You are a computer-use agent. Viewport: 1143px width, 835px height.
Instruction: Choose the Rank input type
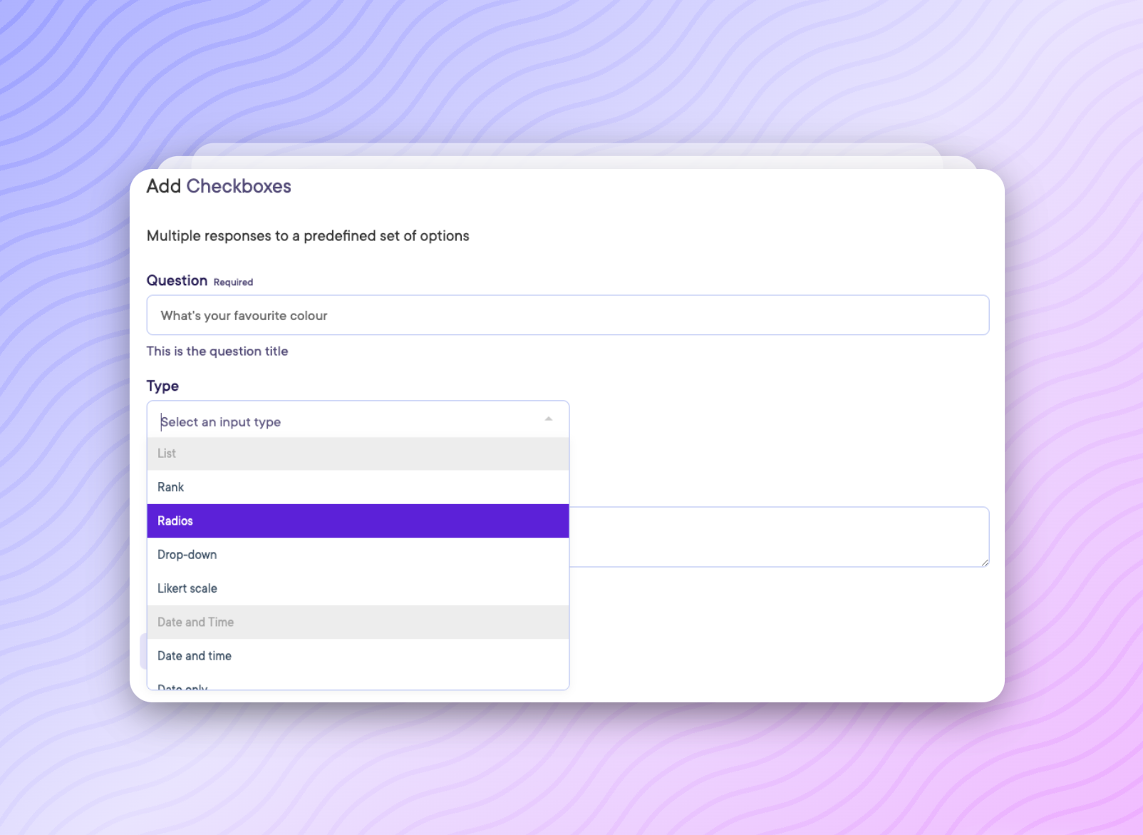click(358, 487)
